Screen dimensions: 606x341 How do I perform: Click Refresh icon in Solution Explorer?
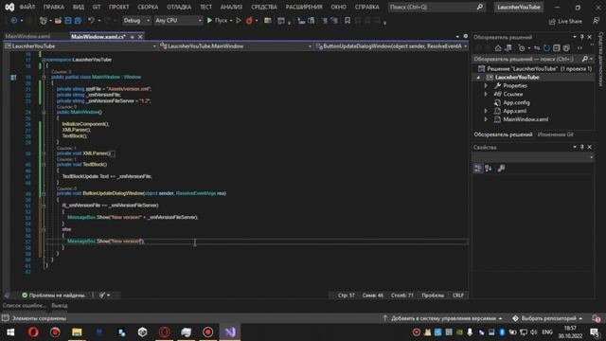[x=546, y=48]
